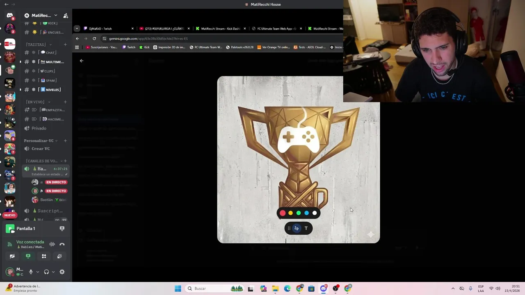Mute the Discord microphone
The width and height of the screenshot is (525, 295).
tap(30, 272)
